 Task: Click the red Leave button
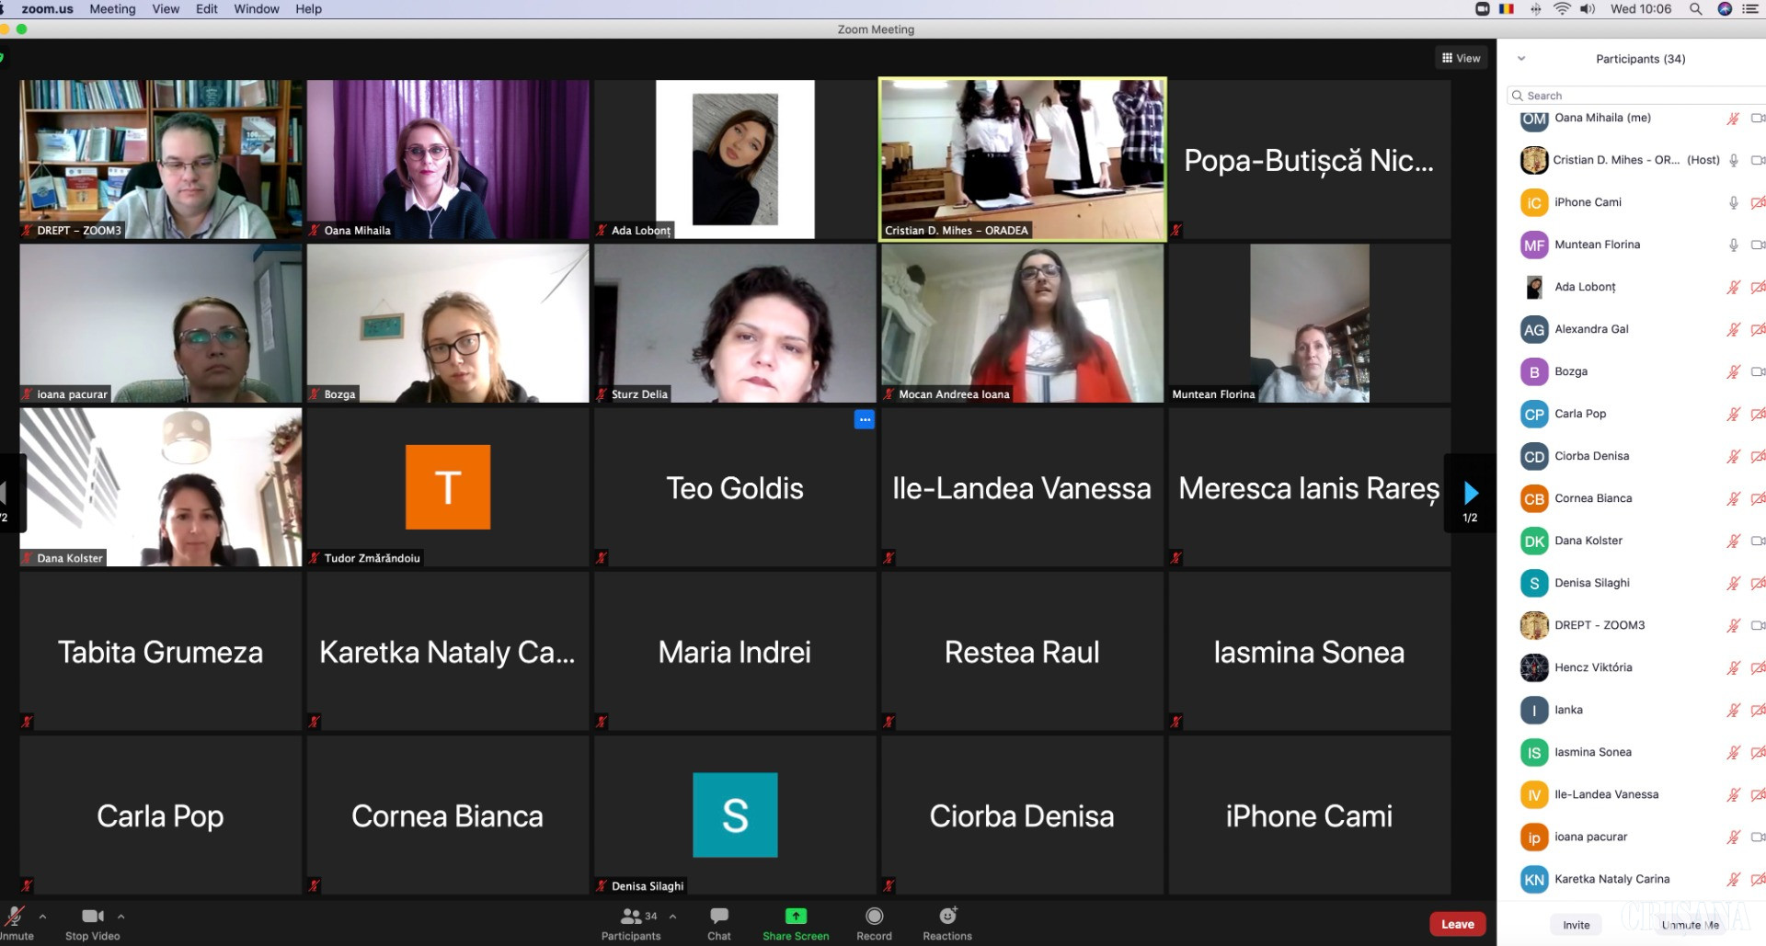[x=1457, y=924]
